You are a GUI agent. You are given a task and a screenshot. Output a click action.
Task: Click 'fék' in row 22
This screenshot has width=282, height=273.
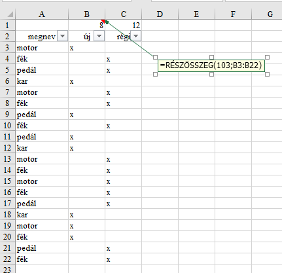22,259
